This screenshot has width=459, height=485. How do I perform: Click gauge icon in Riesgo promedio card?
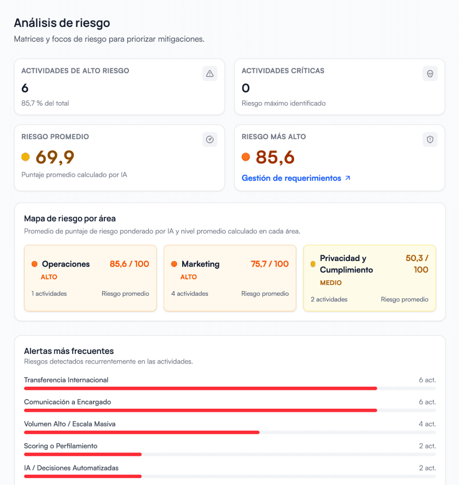click(x=210, y=140)
